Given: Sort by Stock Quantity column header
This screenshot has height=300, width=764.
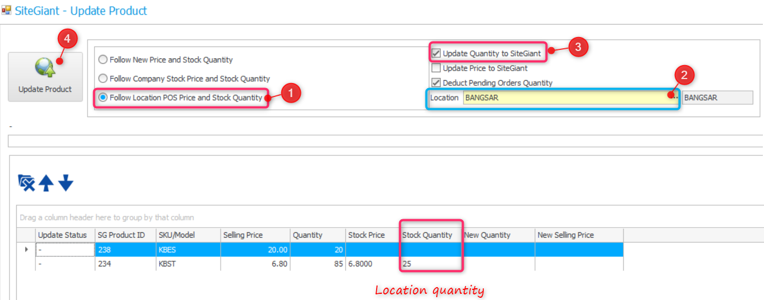Looking at the screenshot, I should 431,235.
